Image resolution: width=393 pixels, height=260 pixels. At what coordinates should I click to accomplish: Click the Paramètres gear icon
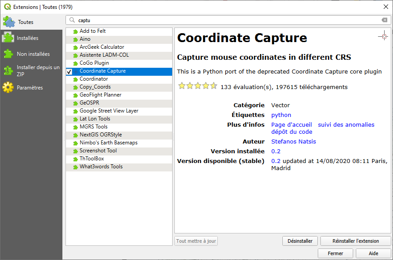point(8,88)
